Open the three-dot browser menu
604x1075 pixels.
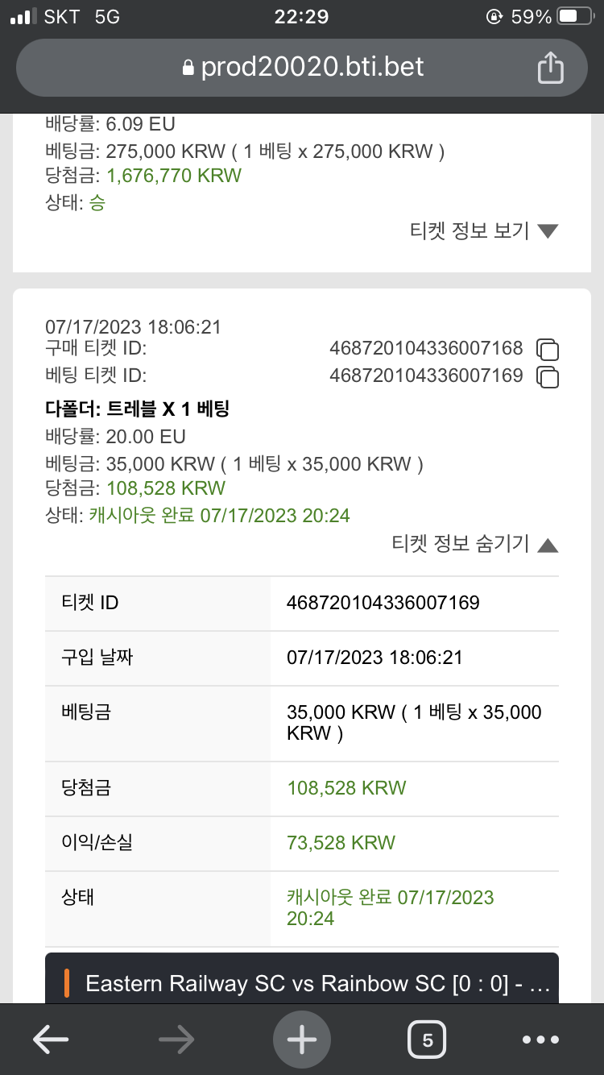point(540,1040)
